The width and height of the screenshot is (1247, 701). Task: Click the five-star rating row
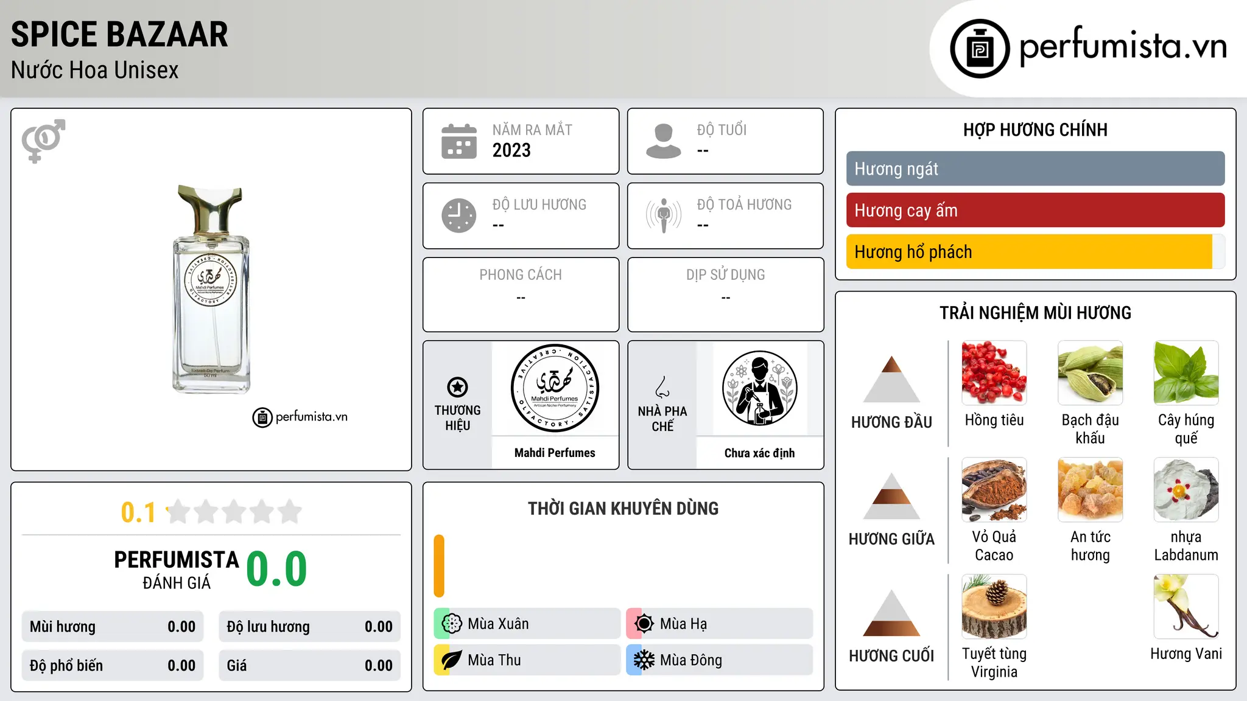234,512
